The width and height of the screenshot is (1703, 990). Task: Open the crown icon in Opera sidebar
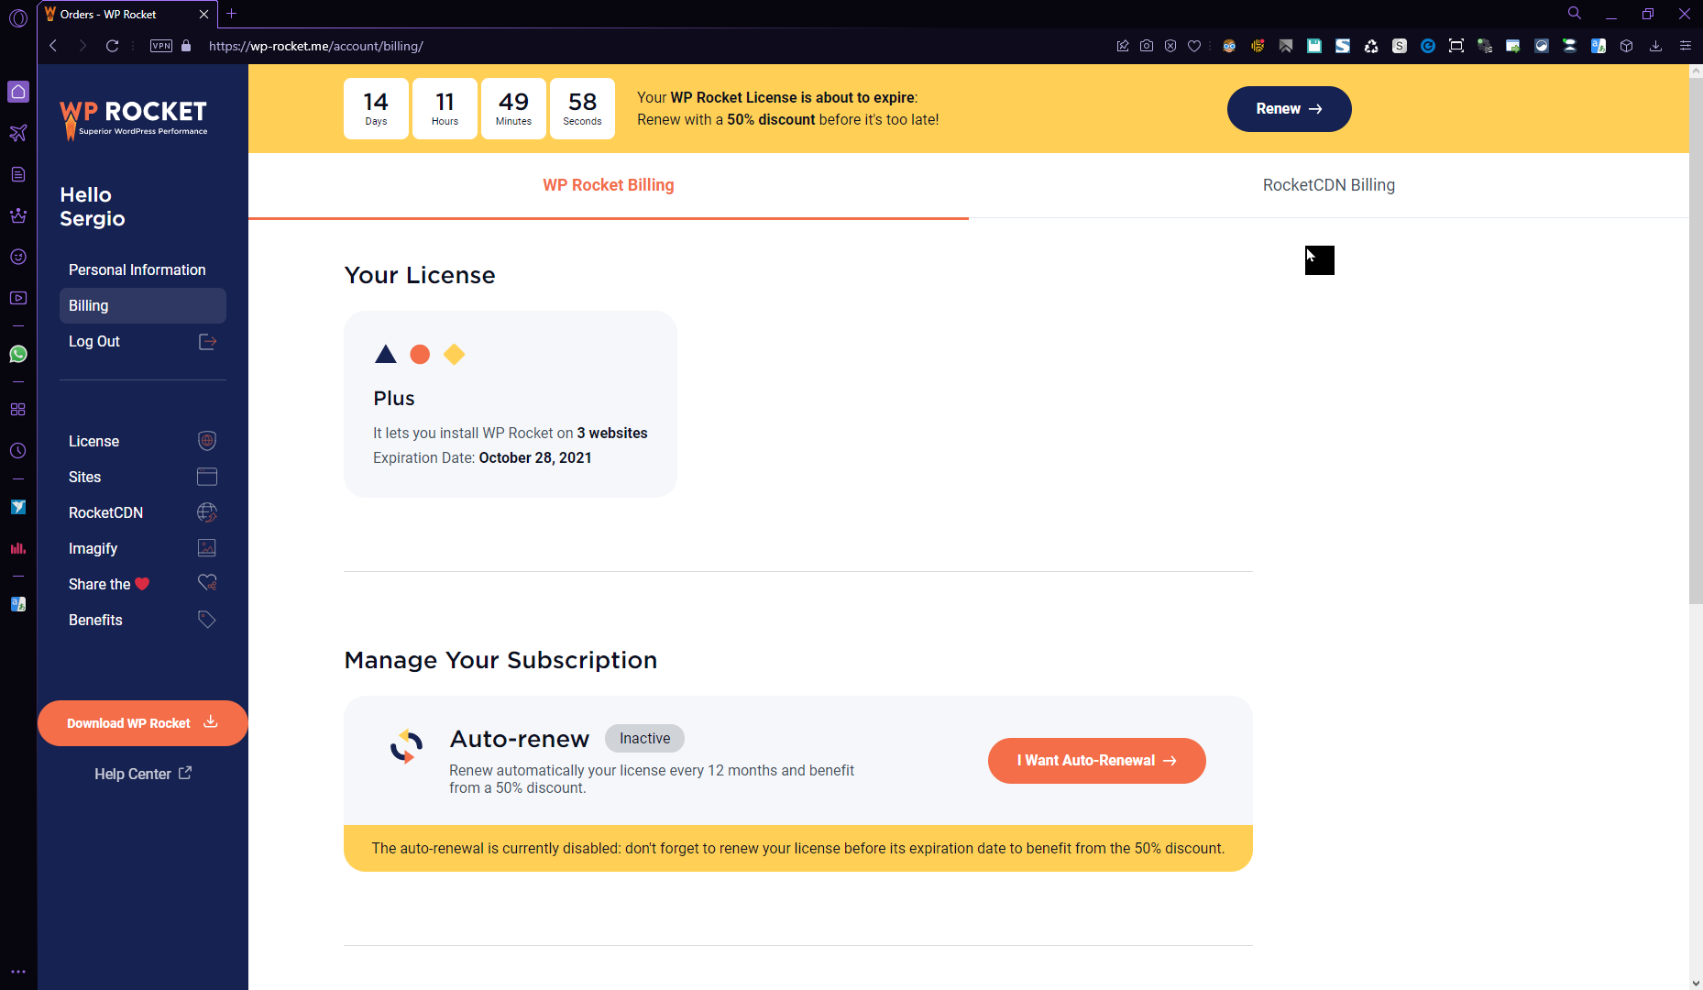pyautogui.click(x=18, y=215)
